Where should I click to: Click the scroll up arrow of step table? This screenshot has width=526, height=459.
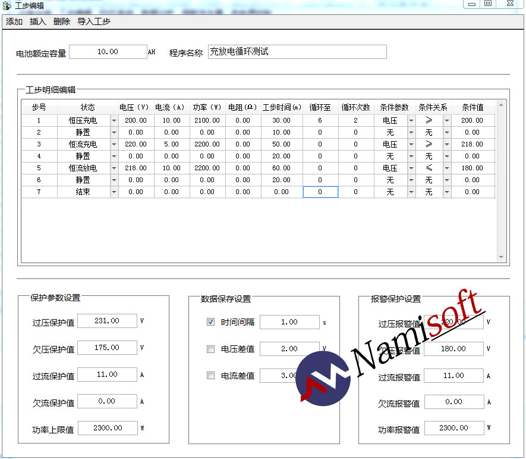502,105
